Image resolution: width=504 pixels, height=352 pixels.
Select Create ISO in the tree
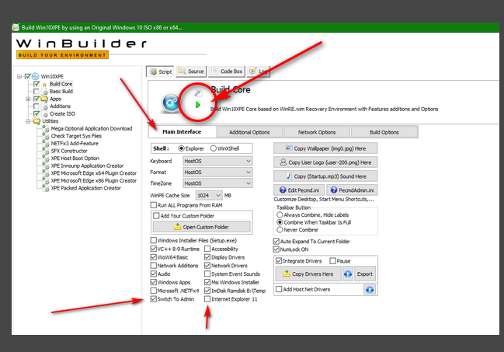(x=62, y=114)
